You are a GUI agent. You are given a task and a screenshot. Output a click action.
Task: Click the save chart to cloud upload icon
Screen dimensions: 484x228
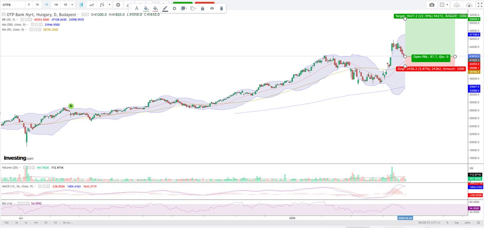click(x=469, y=5)
